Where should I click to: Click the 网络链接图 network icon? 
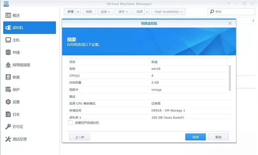tap(8, 65)
